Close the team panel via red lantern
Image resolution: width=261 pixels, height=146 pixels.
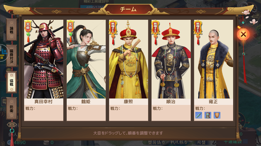tap(243, 34)
